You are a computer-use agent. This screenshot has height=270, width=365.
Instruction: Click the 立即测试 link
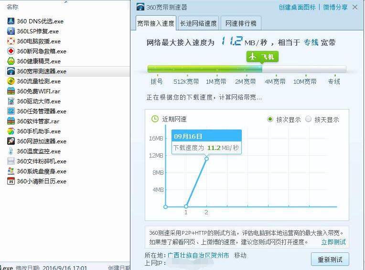pos(333,242)
